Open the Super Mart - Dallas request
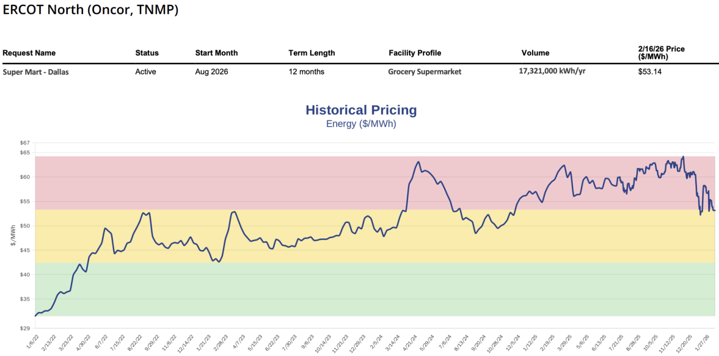 coord(35,72)
